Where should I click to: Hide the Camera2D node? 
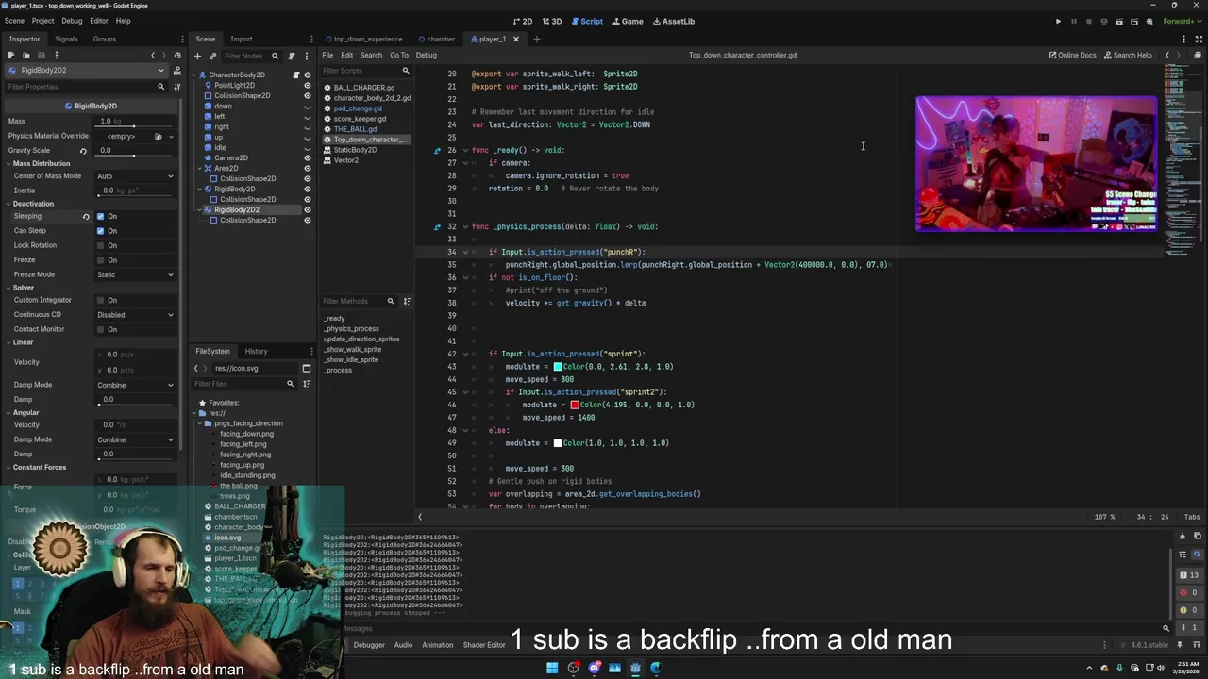(x=307, y=157)
